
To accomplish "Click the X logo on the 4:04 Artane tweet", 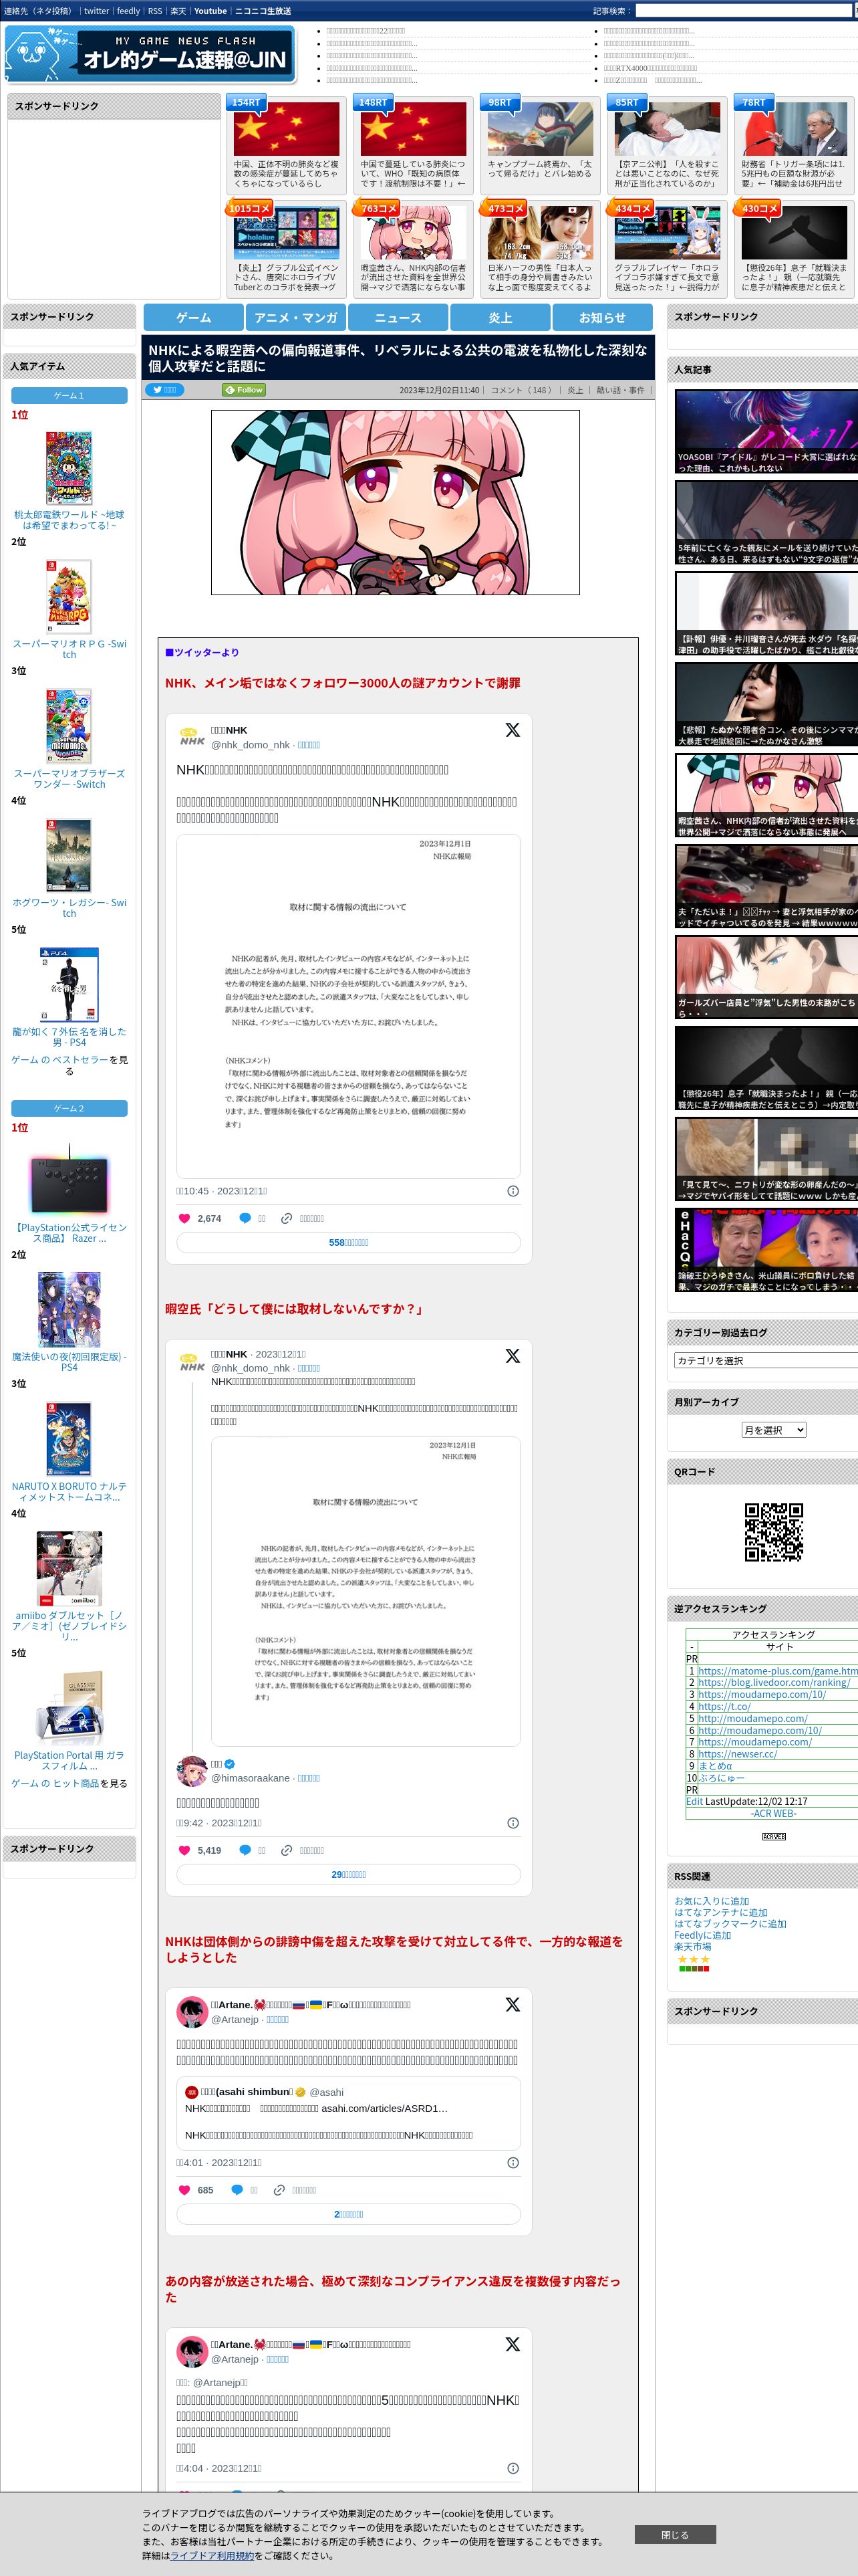I will click(x=513, y=2344).
